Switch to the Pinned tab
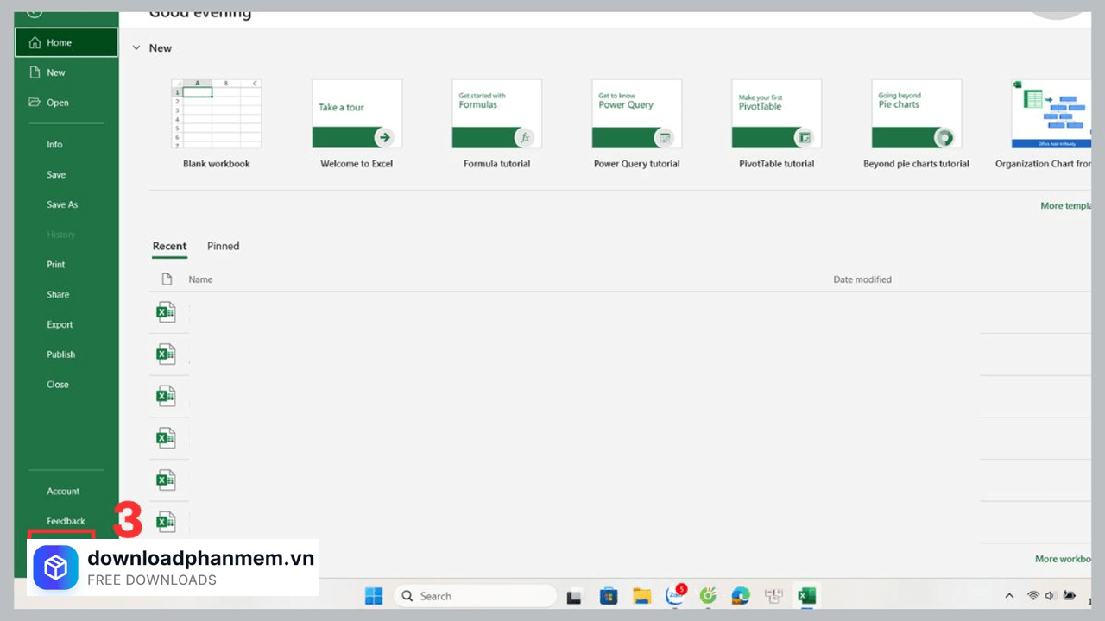 pyautogui.click(x=223, y=246)
